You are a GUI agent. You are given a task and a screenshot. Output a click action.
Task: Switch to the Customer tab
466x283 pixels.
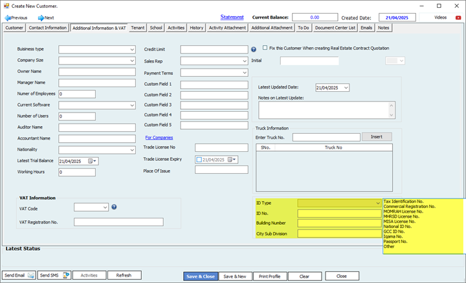[x=14, y=28]
